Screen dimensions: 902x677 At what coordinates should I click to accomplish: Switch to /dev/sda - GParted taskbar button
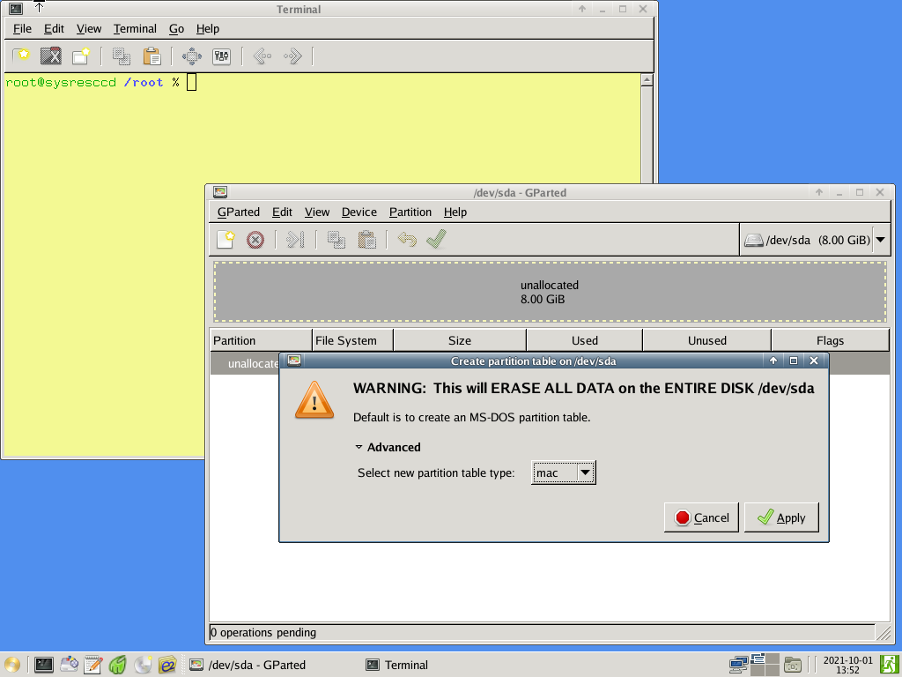248,665
